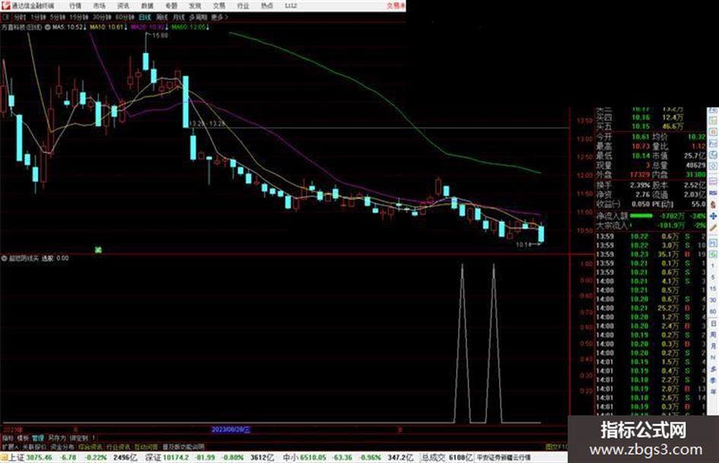Select the 周线 period tab
Viewport: 719px width, 463px height.
(162, 17)
